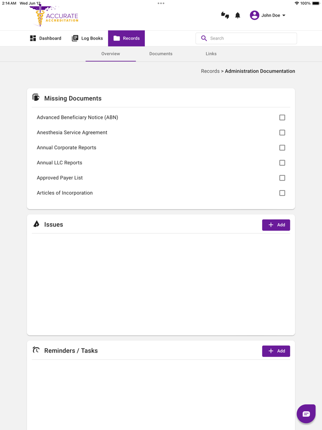Open the Links tab
This screenshot has height=430, width=322.
[x=211, y=54]
